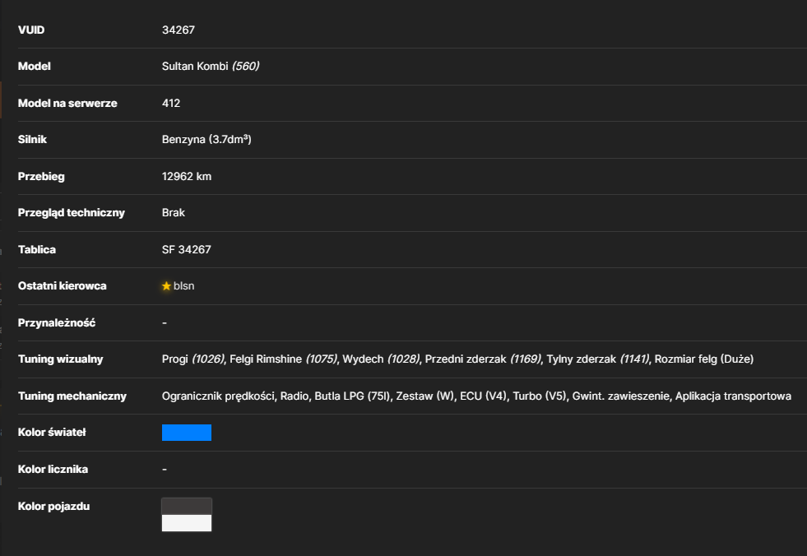Click the model ID (560) text
This screenshot has width=807, height=556.
245,67
